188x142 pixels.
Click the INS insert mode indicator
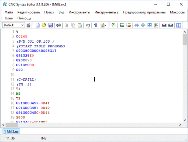click(44, 138)
